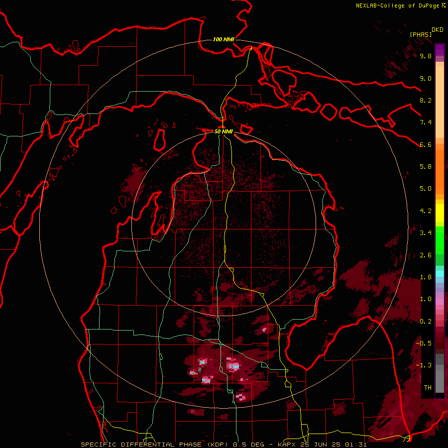Click the 01:31 timestamp text
Viewport: 448px width, 448px height.
click(356, 445)
